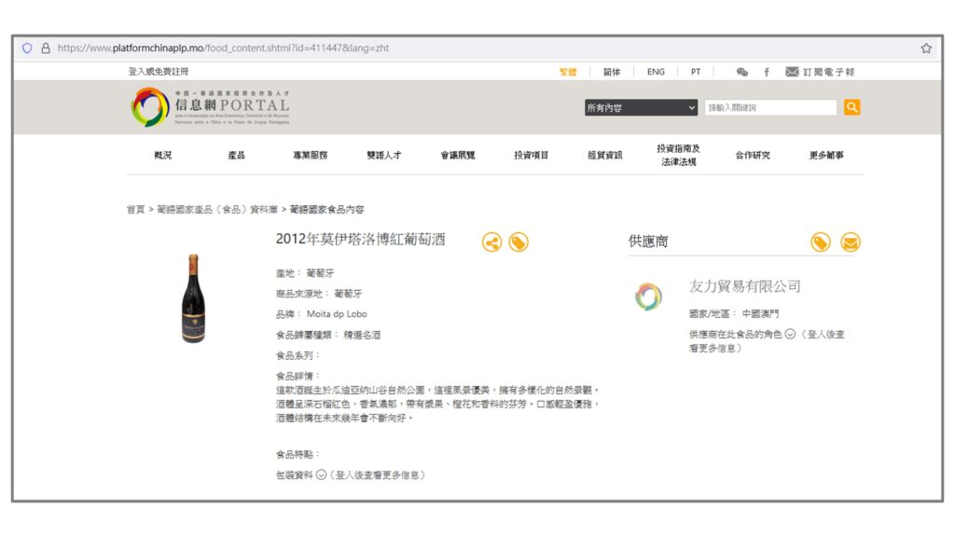The image size is (955, 537).
Task: Click the wine bottle product thumbnail
Action: 193,298
